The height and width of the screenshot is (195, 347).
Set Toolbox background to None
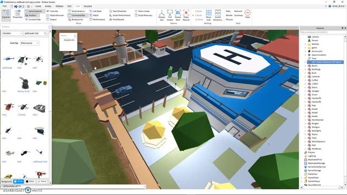click(42, 181)
